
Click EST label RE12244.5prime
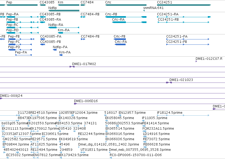[91, 134]
